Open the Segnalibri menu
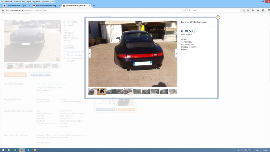The image size is (270, 152). (x=36, y=1)
